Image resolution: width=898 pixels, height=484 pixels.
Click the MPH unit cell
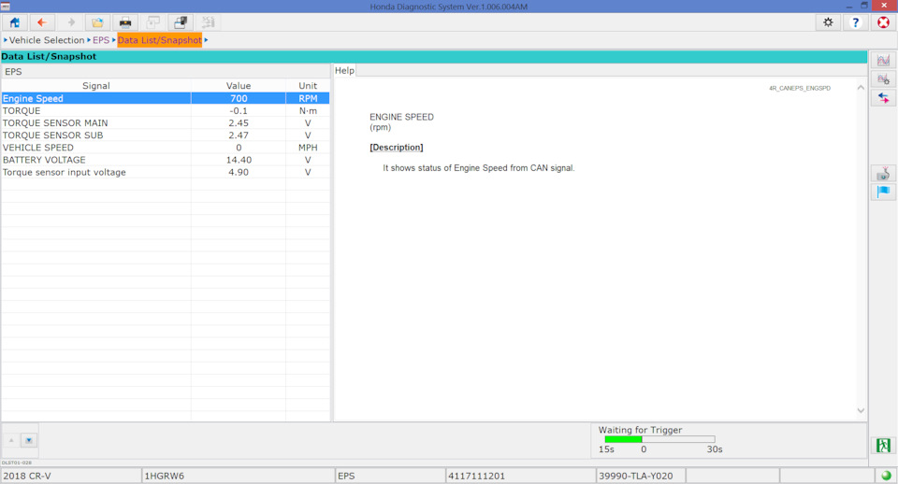pyautogui.click(x=308, y=148)
